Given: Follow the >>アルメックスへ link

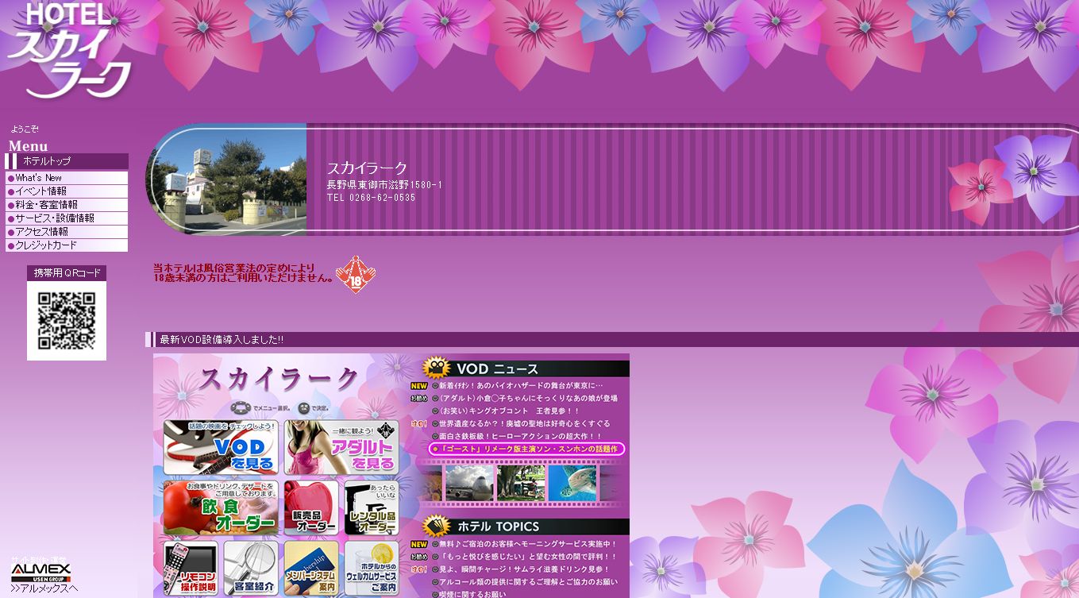Looking at the screenshot, I should (44, 589).
